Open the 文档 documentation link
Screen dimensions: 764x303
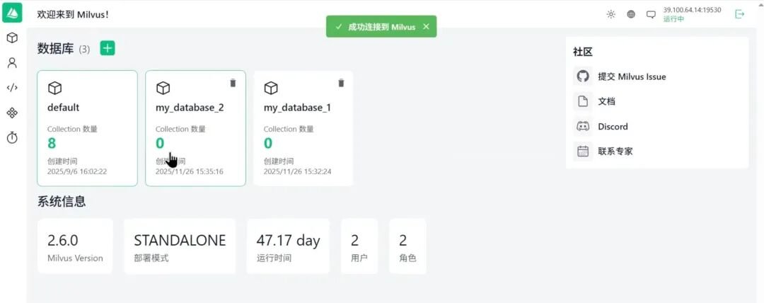tap(607, 101)
